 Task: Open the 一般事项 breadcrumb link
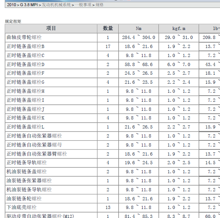point(83,5)
